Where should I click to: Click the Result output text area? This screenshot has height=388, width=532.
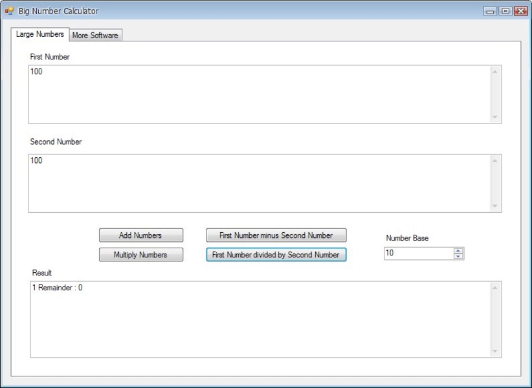tap(259, 319)
